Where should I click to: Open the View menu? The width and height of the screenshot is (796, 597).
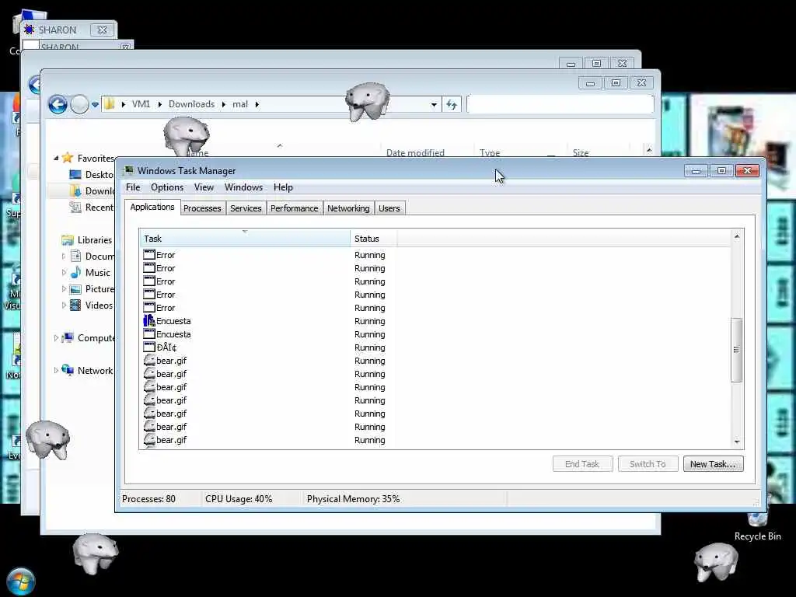(x=204, y=187)
